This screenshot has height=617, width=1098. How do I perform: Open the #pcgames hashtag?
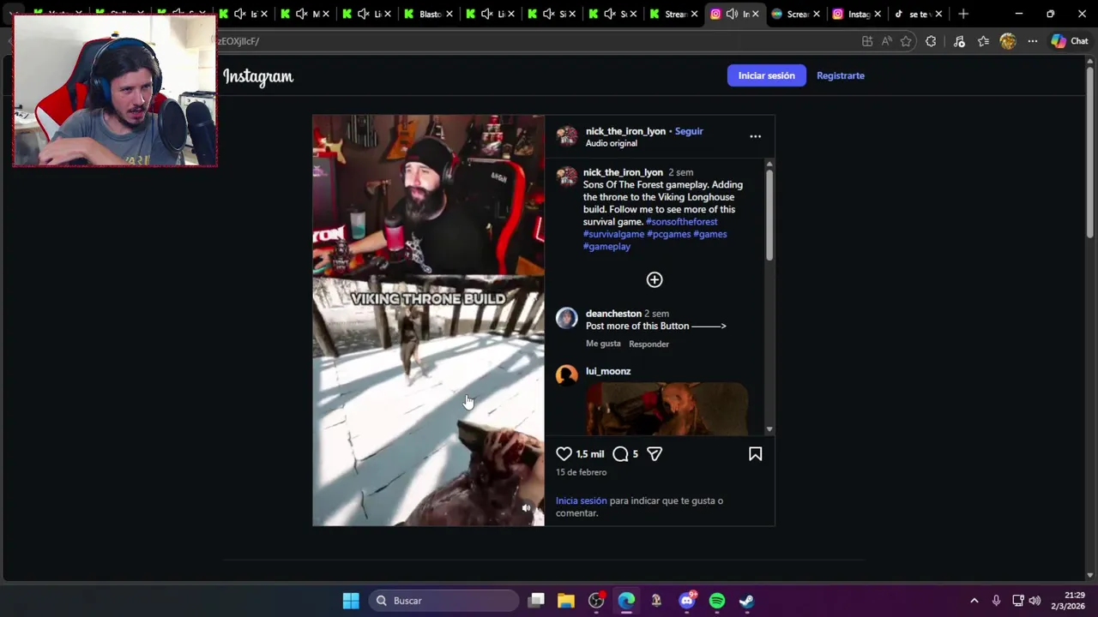(668, 234)
